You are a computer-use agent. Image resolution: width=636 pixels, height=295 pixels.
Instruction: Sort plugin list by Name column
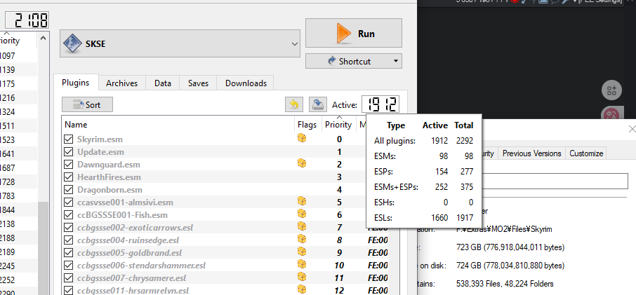click(x=178, y=125)
